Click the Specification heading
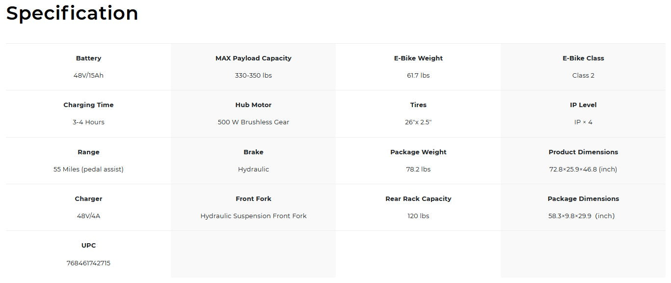The image size is (671, 283). coord(72,13)
